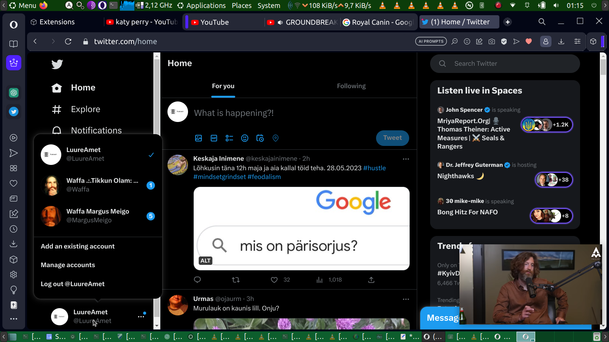Choose Add an existing account
Viewport: 609px width, 342px height.
pos(78,246)
